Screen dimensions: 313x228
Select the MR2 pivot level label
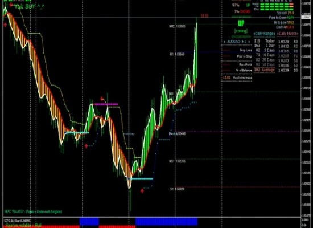pos(177,26)
